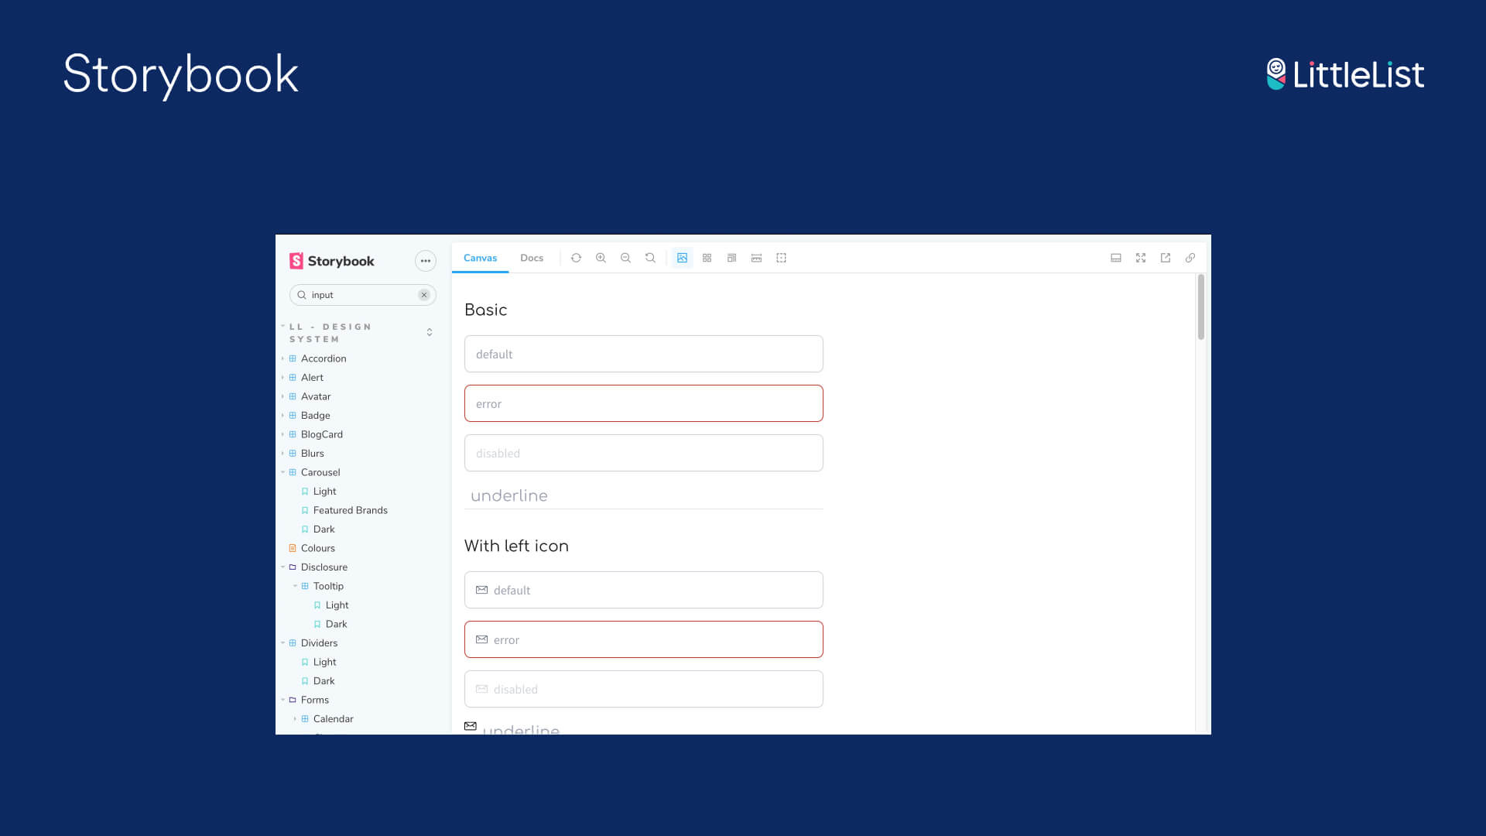Click mail icon in the default input

(x=481, y=590)
